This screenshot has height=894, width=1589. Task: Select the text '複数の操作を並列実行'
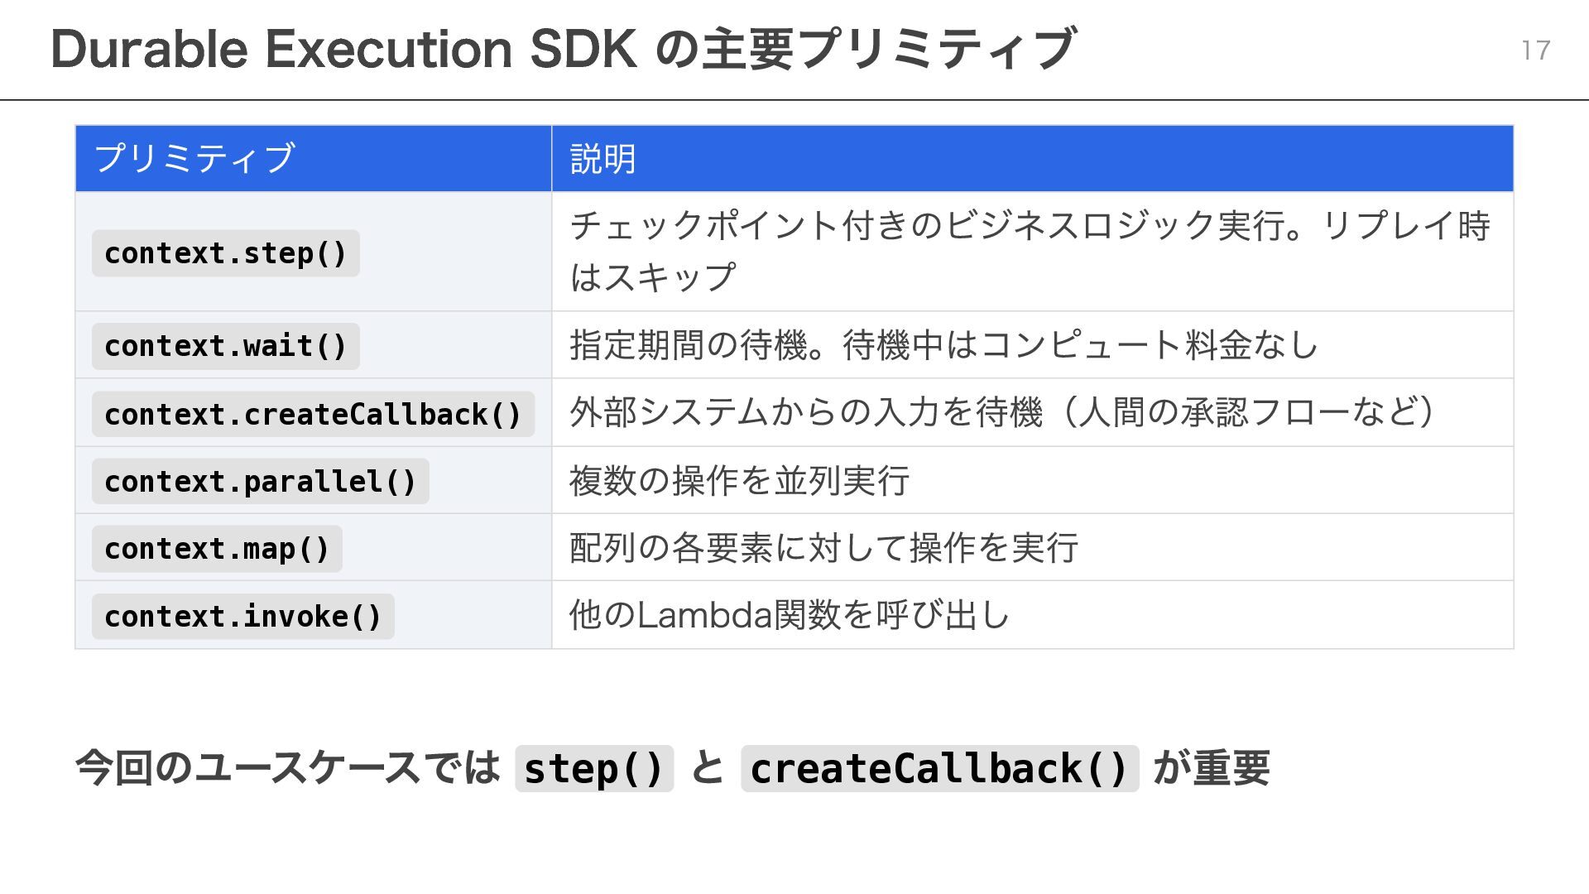pyautogui.click(x=739, y=481)
